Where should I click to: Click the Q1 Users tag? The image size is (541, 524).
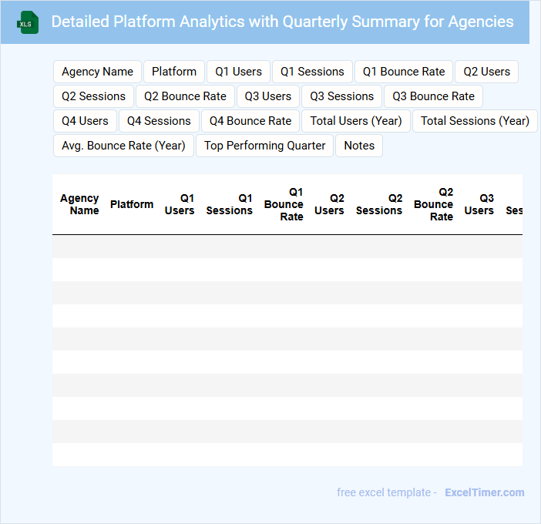(x=238, y=72)
